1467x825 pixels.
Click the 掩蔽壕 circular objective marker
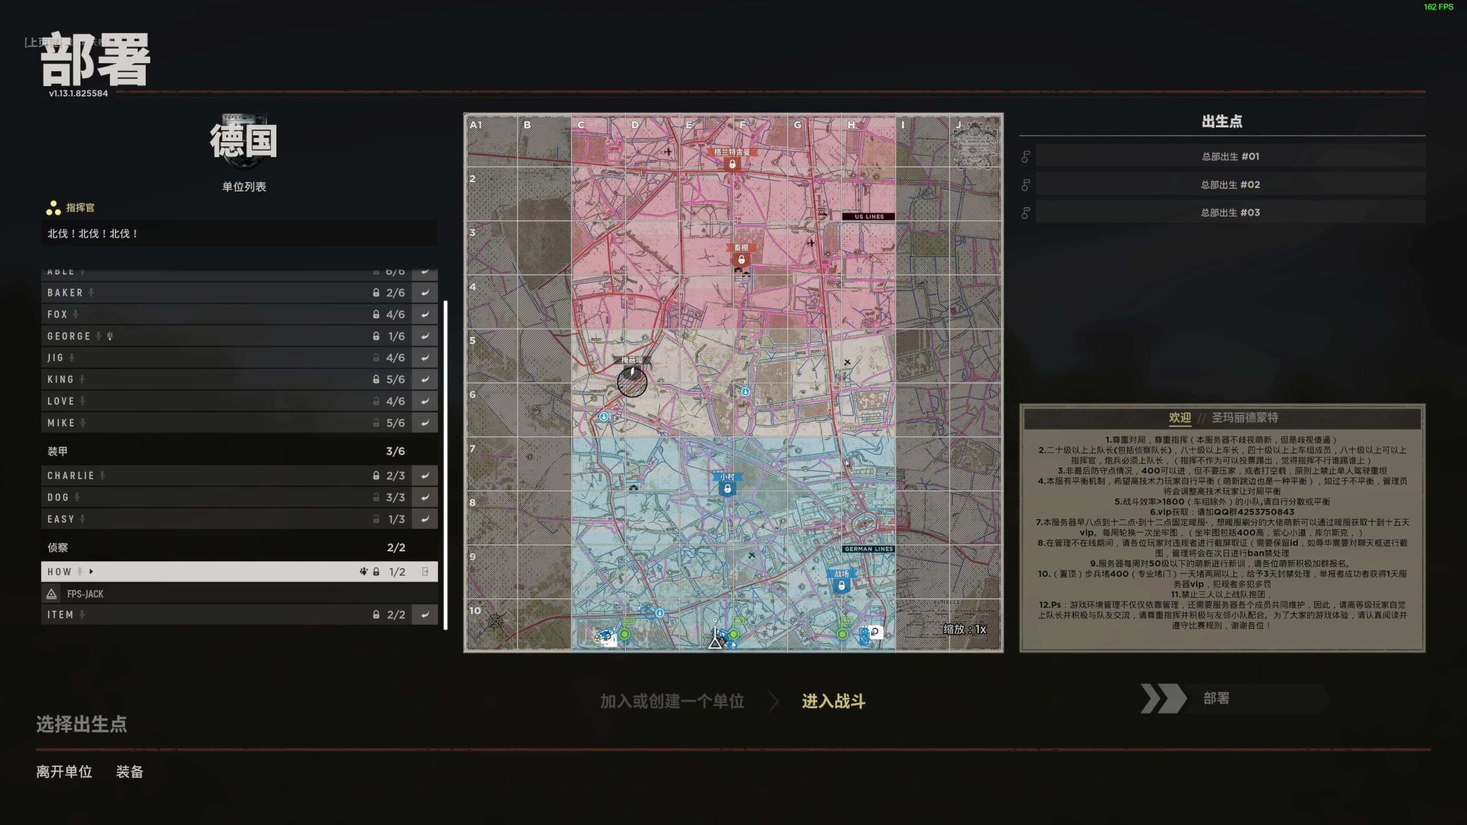point(632,382)
